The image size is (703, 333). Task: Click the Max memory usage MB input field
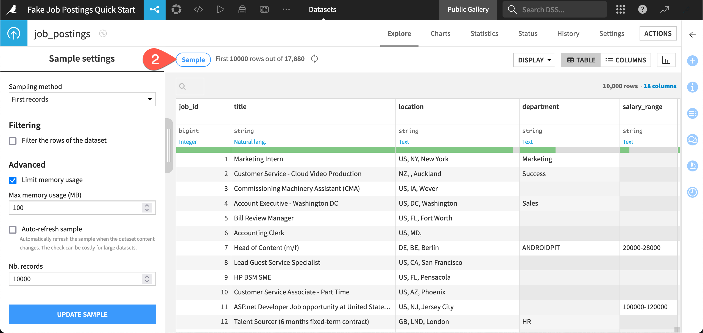click(82, 207)
